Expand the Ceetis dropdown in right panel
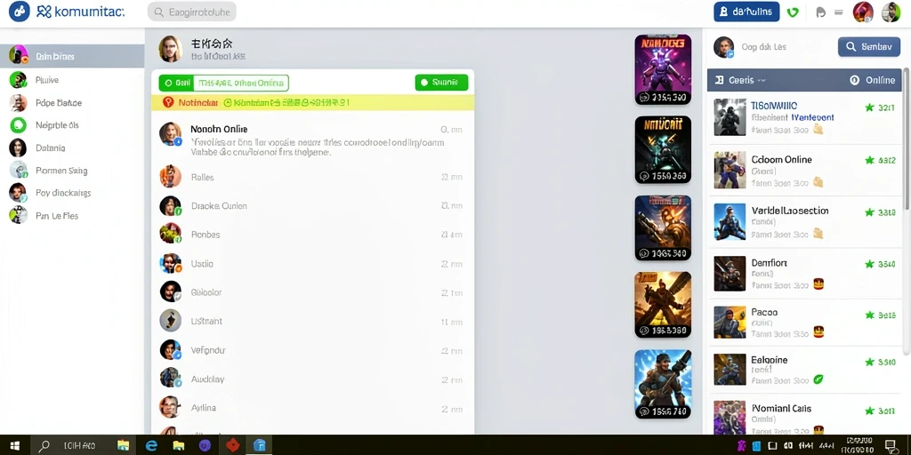Image resolution: width=911 pixels, height=455 pixels. click(x=741, y=80)
